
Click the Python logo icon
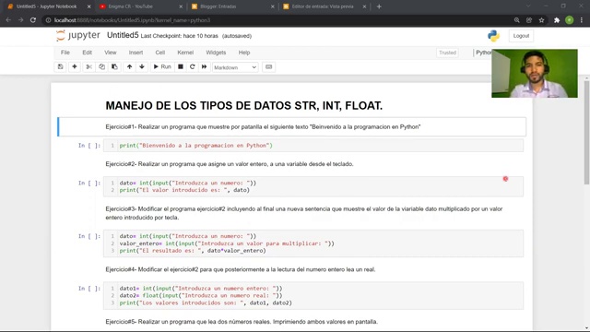(493, 36)
